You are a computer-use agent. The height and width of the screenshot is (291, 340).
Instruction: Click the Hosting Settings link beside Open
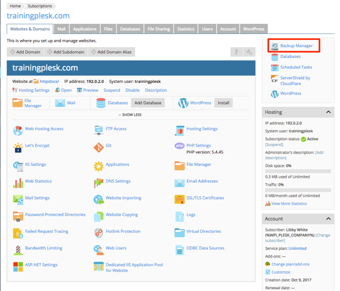tap(34, 90)
